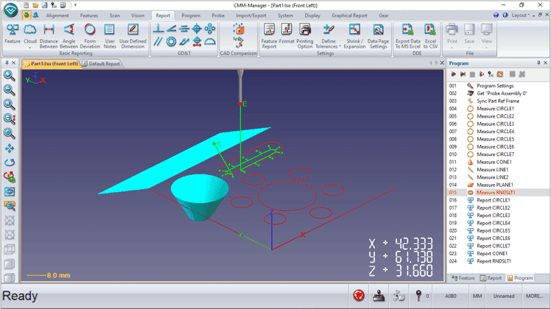The image size is (551, 309).
Task: Click the Unnamed status button
Action: tap(504, 296)
